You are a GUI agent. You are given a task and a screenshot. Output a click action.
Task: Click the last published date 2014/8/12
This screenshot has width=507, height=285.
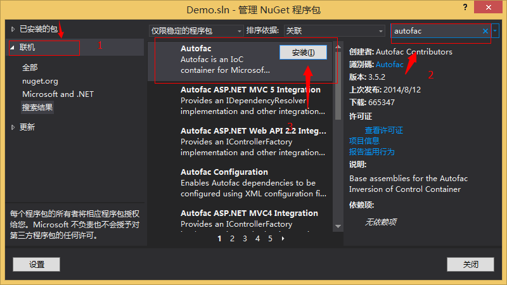[402, 90]
